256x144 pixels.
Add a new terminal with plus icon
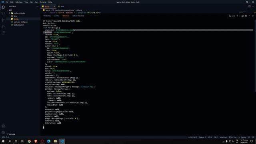click(237, 16)
